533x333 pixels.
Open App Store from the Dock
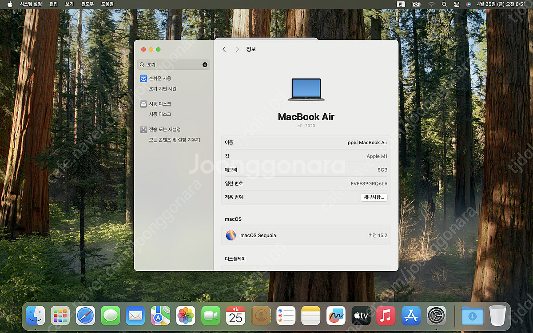click(411, 316)
